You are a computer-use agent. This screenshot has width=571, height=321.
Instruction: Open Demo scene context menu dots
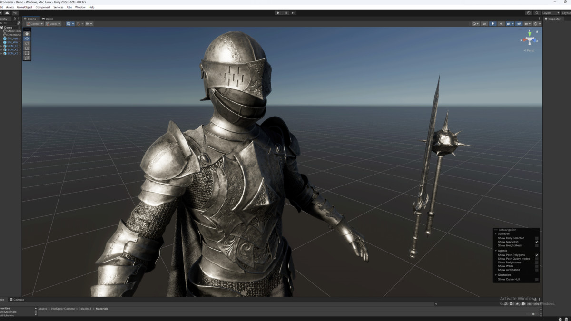(19, 28)
